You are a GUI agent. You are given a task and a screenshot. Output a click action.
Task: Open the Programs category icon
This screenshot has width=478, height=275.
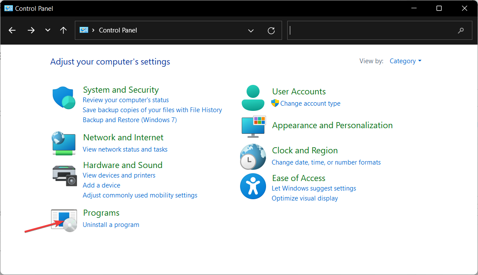click(64, 220)
